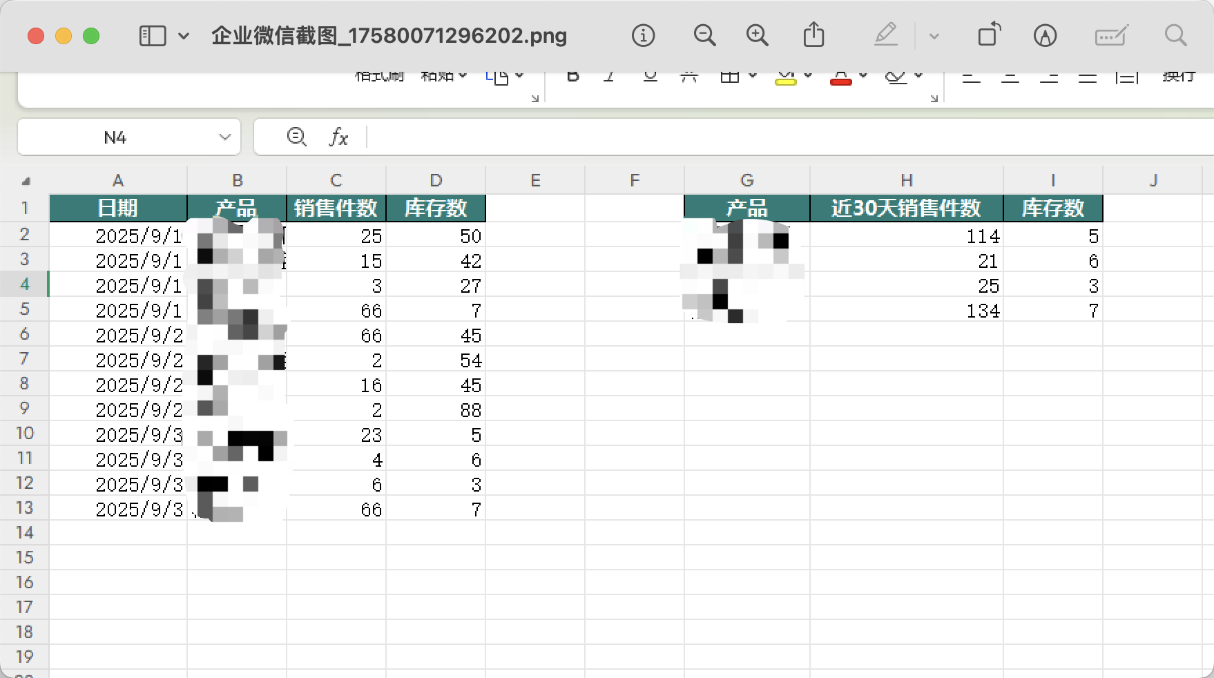Click the Bold B ribbon icon

[x=572, y=76]
